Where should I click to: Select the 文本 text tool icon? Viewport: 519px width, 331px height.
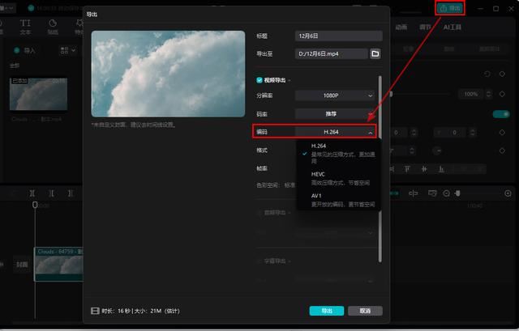pyautogui.click(x=25, y=28)
